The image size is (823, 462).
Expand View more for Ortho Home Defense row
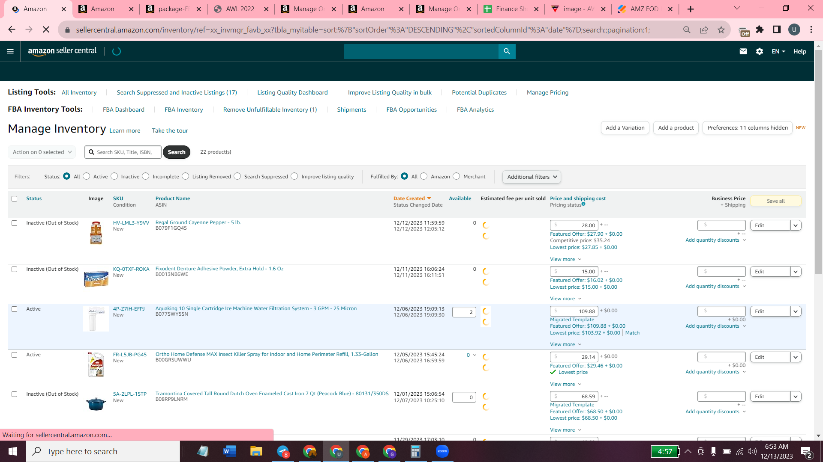[x=565, y=384]
